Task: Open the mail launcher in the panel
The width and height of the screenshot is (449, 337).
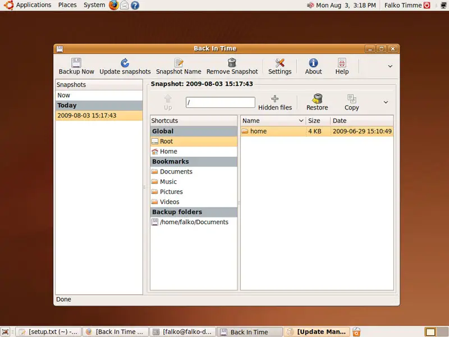Action: coord(124,5)
